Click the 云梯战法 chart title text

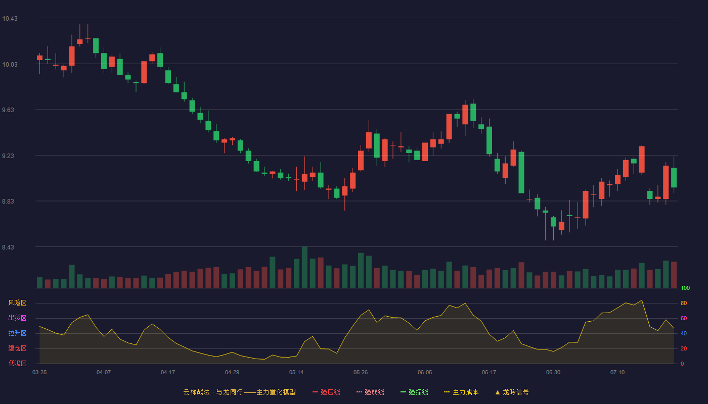[x=196, y=392]
